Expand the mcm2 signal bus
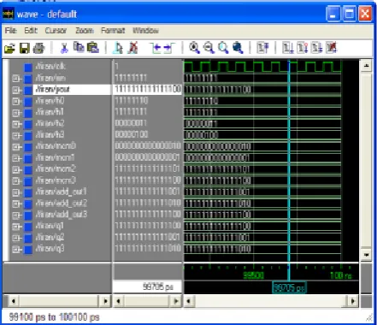This screenshot has width=377, height=325. [16, 169]
